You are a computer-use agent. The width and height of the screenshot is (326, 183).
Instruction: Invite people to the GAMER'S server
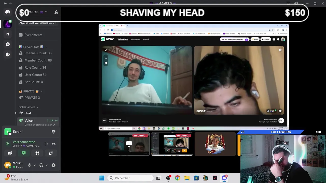pyautogui.click(x=56, y=12)
